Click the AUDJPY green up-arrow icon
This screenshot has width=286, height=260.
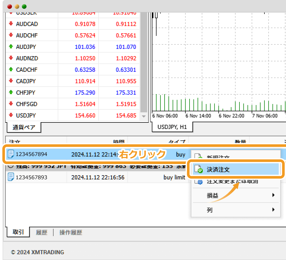click(x=11, y=47)
